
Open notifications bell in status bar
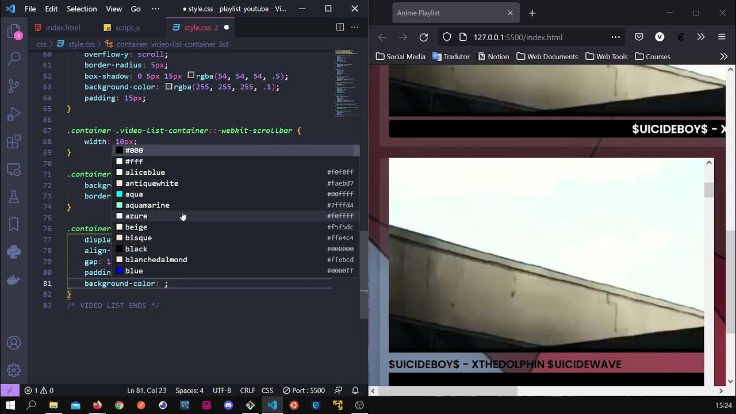[355, 390]
